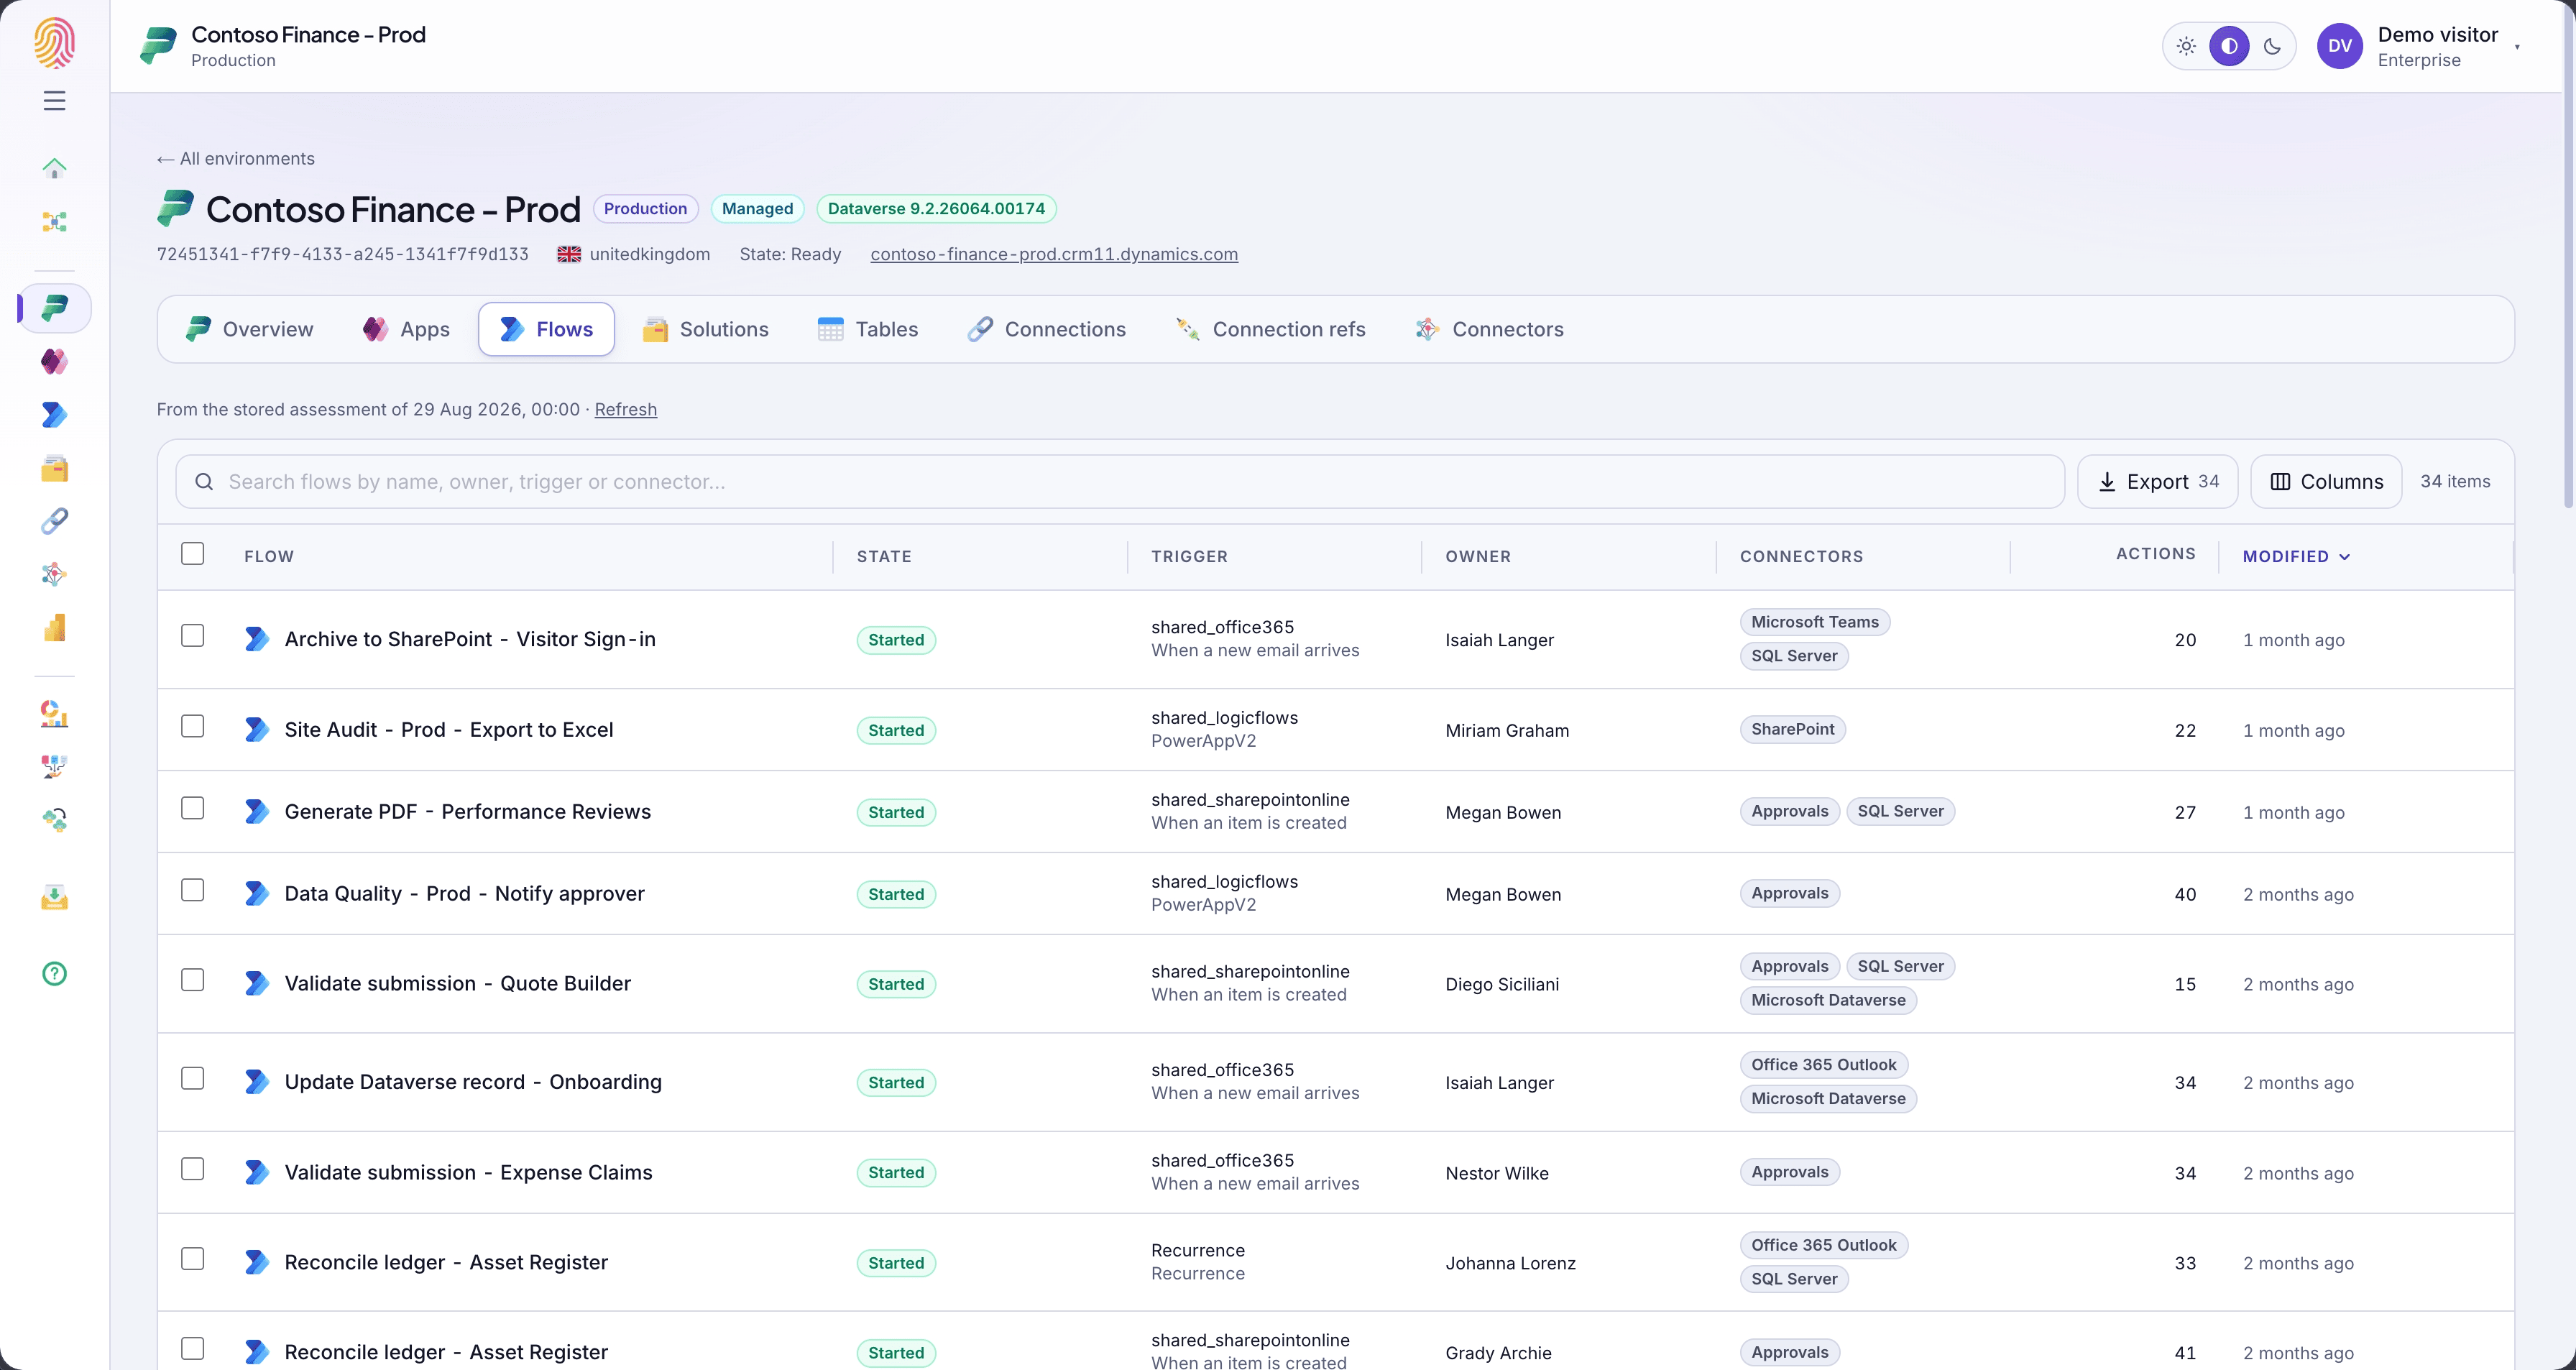Switch to Apps tab

point(406,329)
